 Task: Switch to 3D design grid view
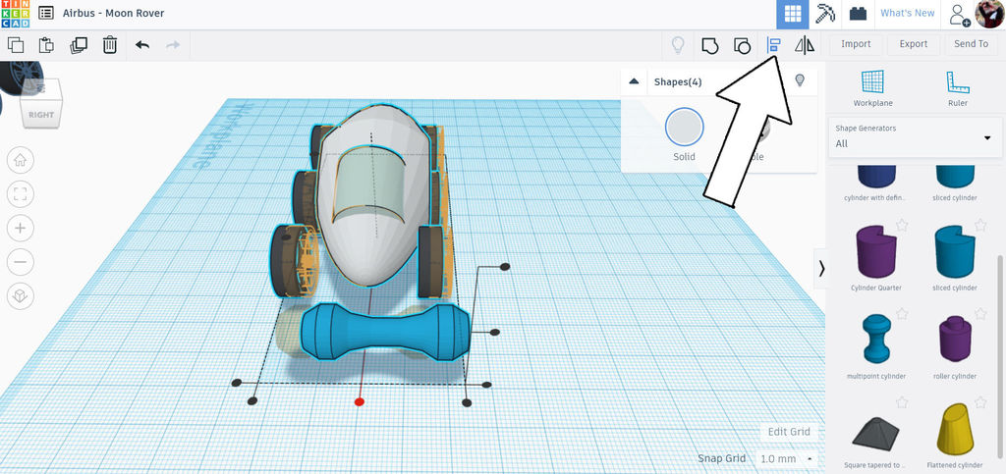coord(793,14)
